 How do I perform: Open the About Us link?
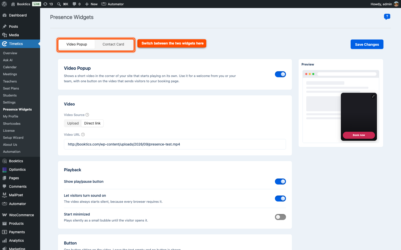(10, 144)
